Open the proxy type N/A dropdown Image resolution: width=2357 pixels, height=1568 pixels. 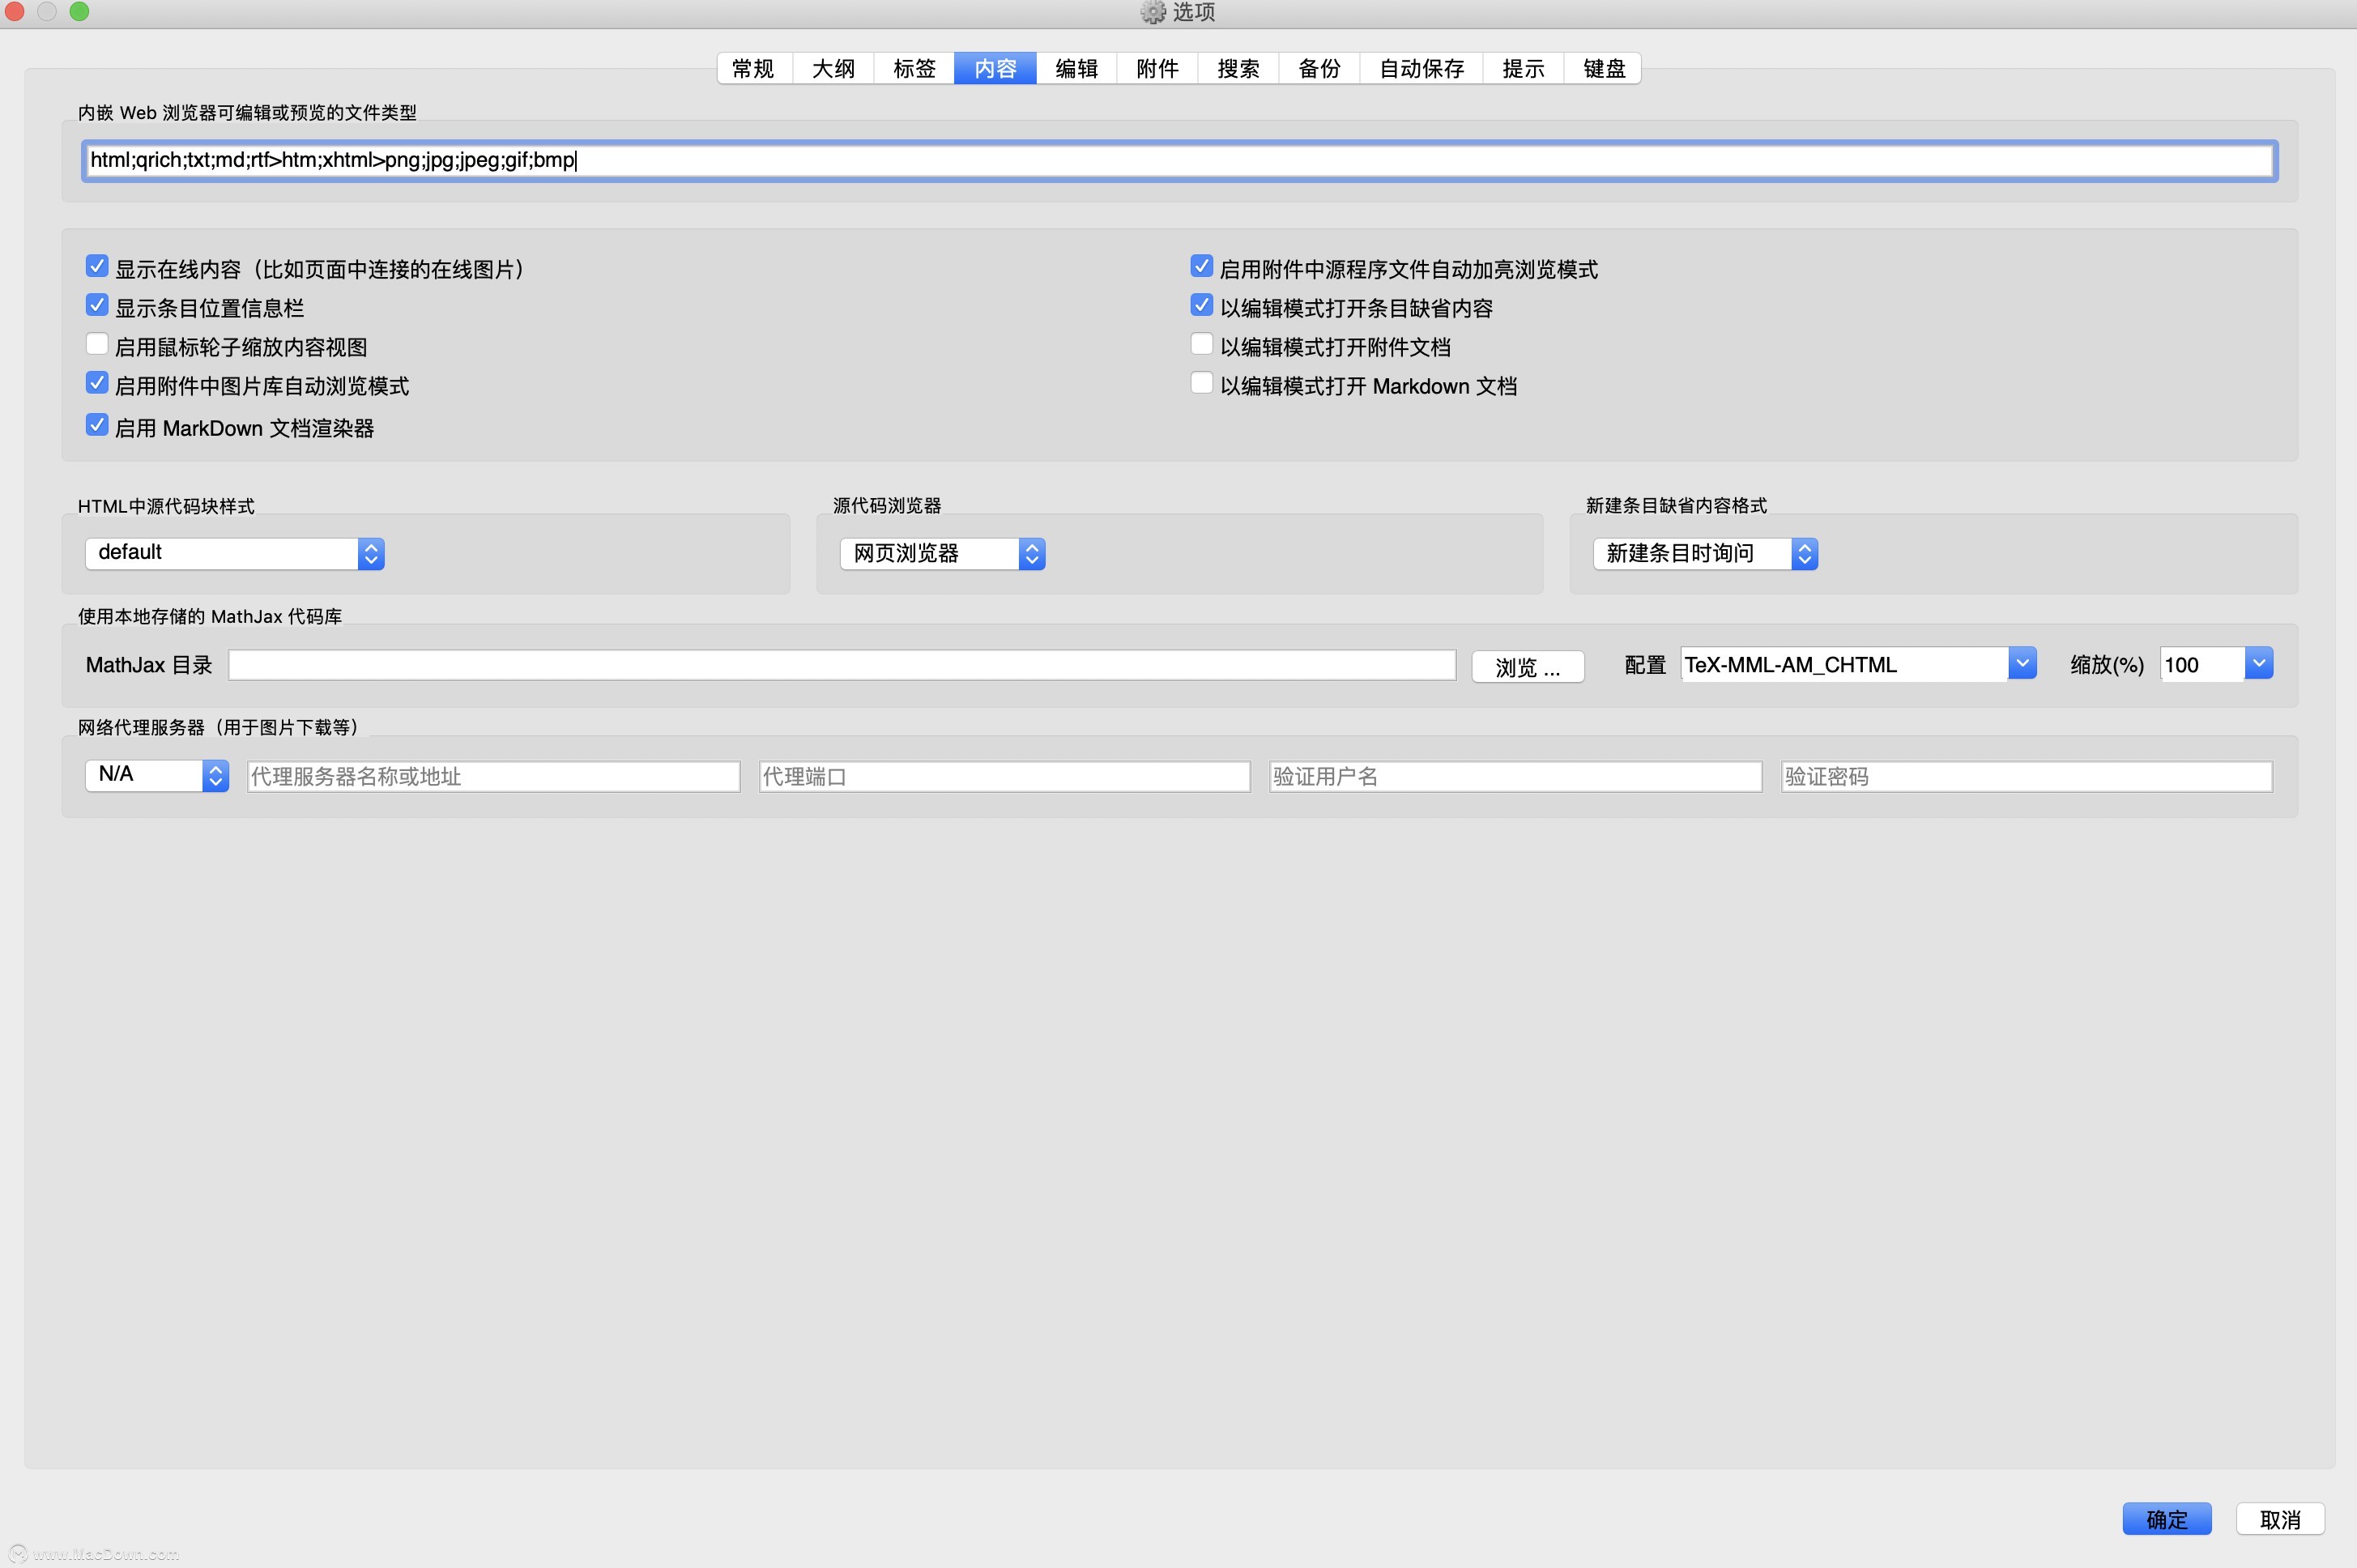pos(157,775)
